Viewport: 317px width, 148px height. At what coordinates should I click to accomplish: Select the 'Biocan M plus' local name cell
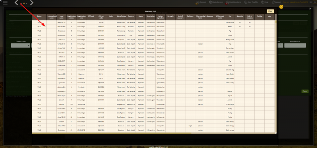point(61,96)
